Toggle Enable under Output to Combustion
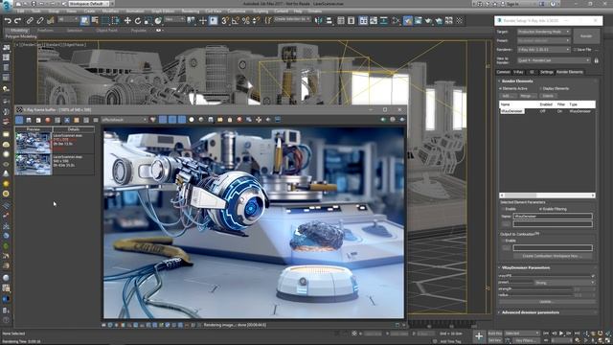Screen dimensions: 613x345 [504, 241]
